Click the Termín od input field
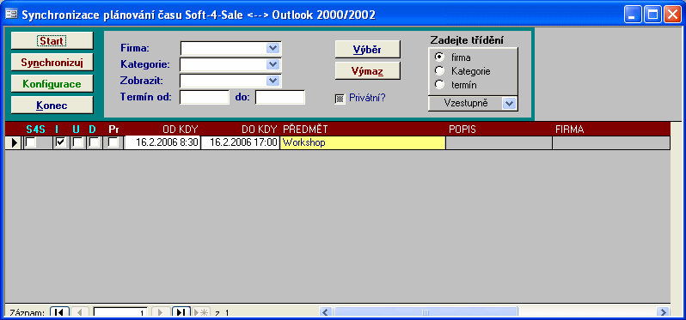This screenshot has width=686, height=320. (x=205, y=97)
